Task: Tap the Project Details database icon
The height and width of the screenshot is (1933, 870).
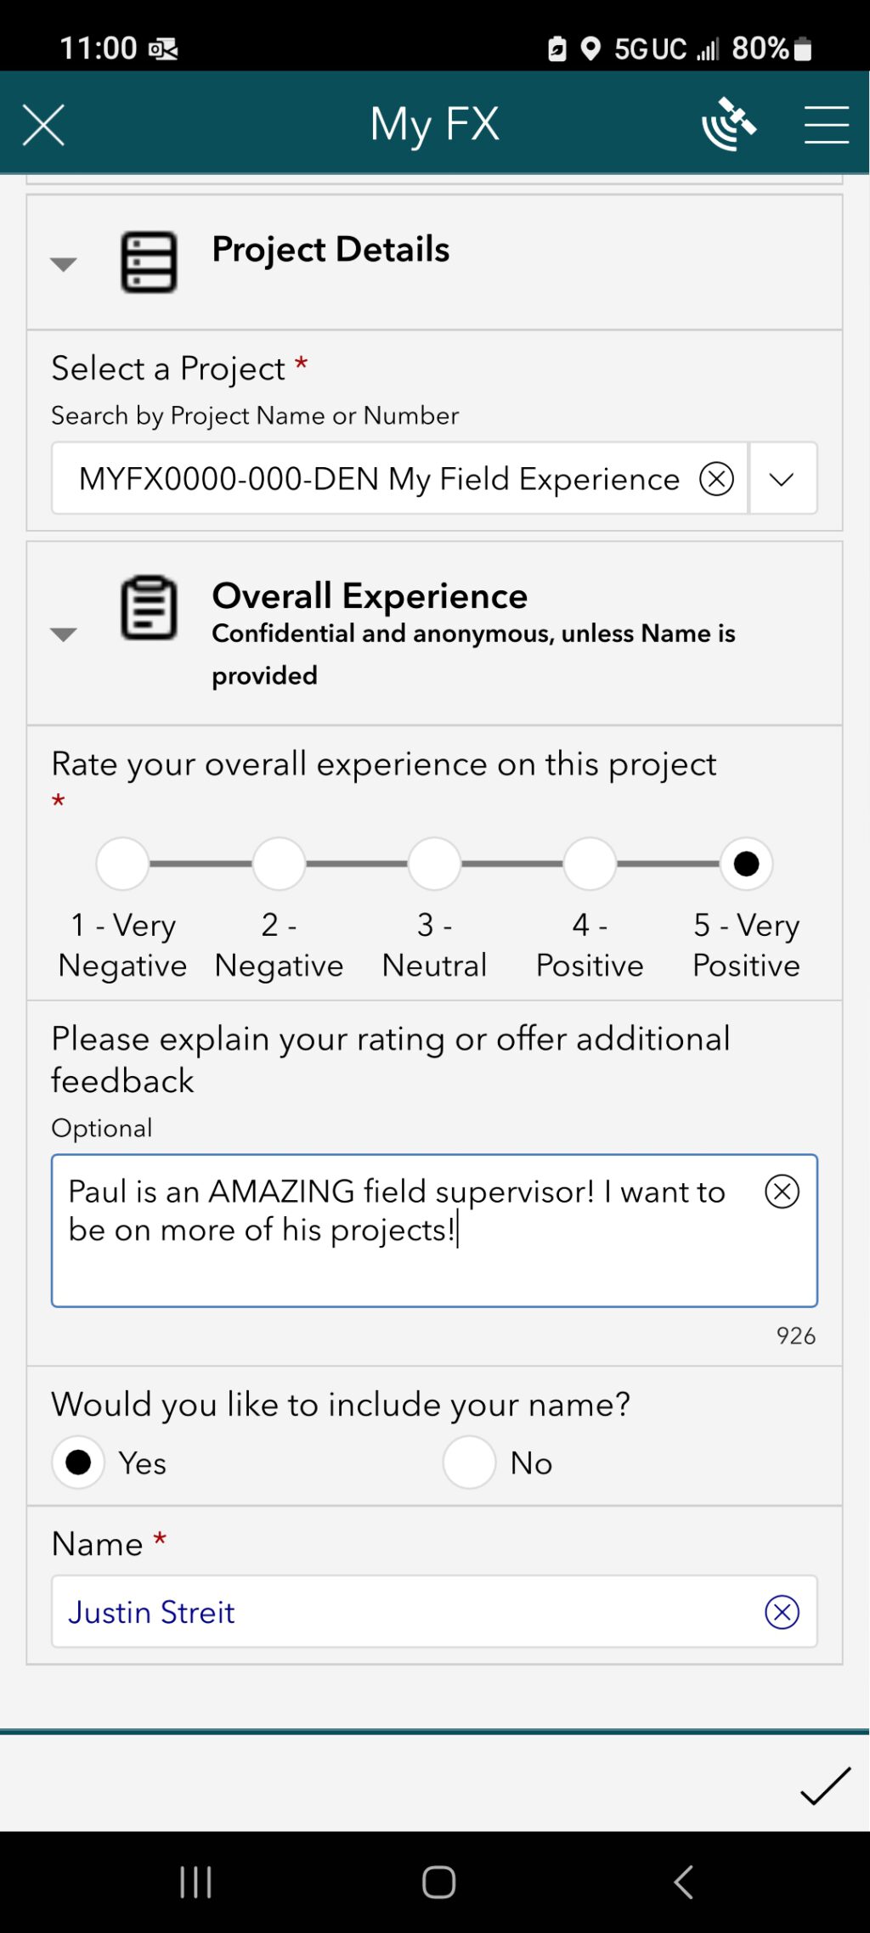Action: click(150, 262)
